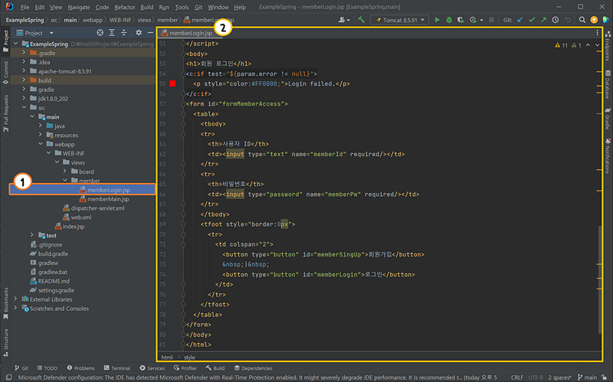Expand the java folder

41,126
